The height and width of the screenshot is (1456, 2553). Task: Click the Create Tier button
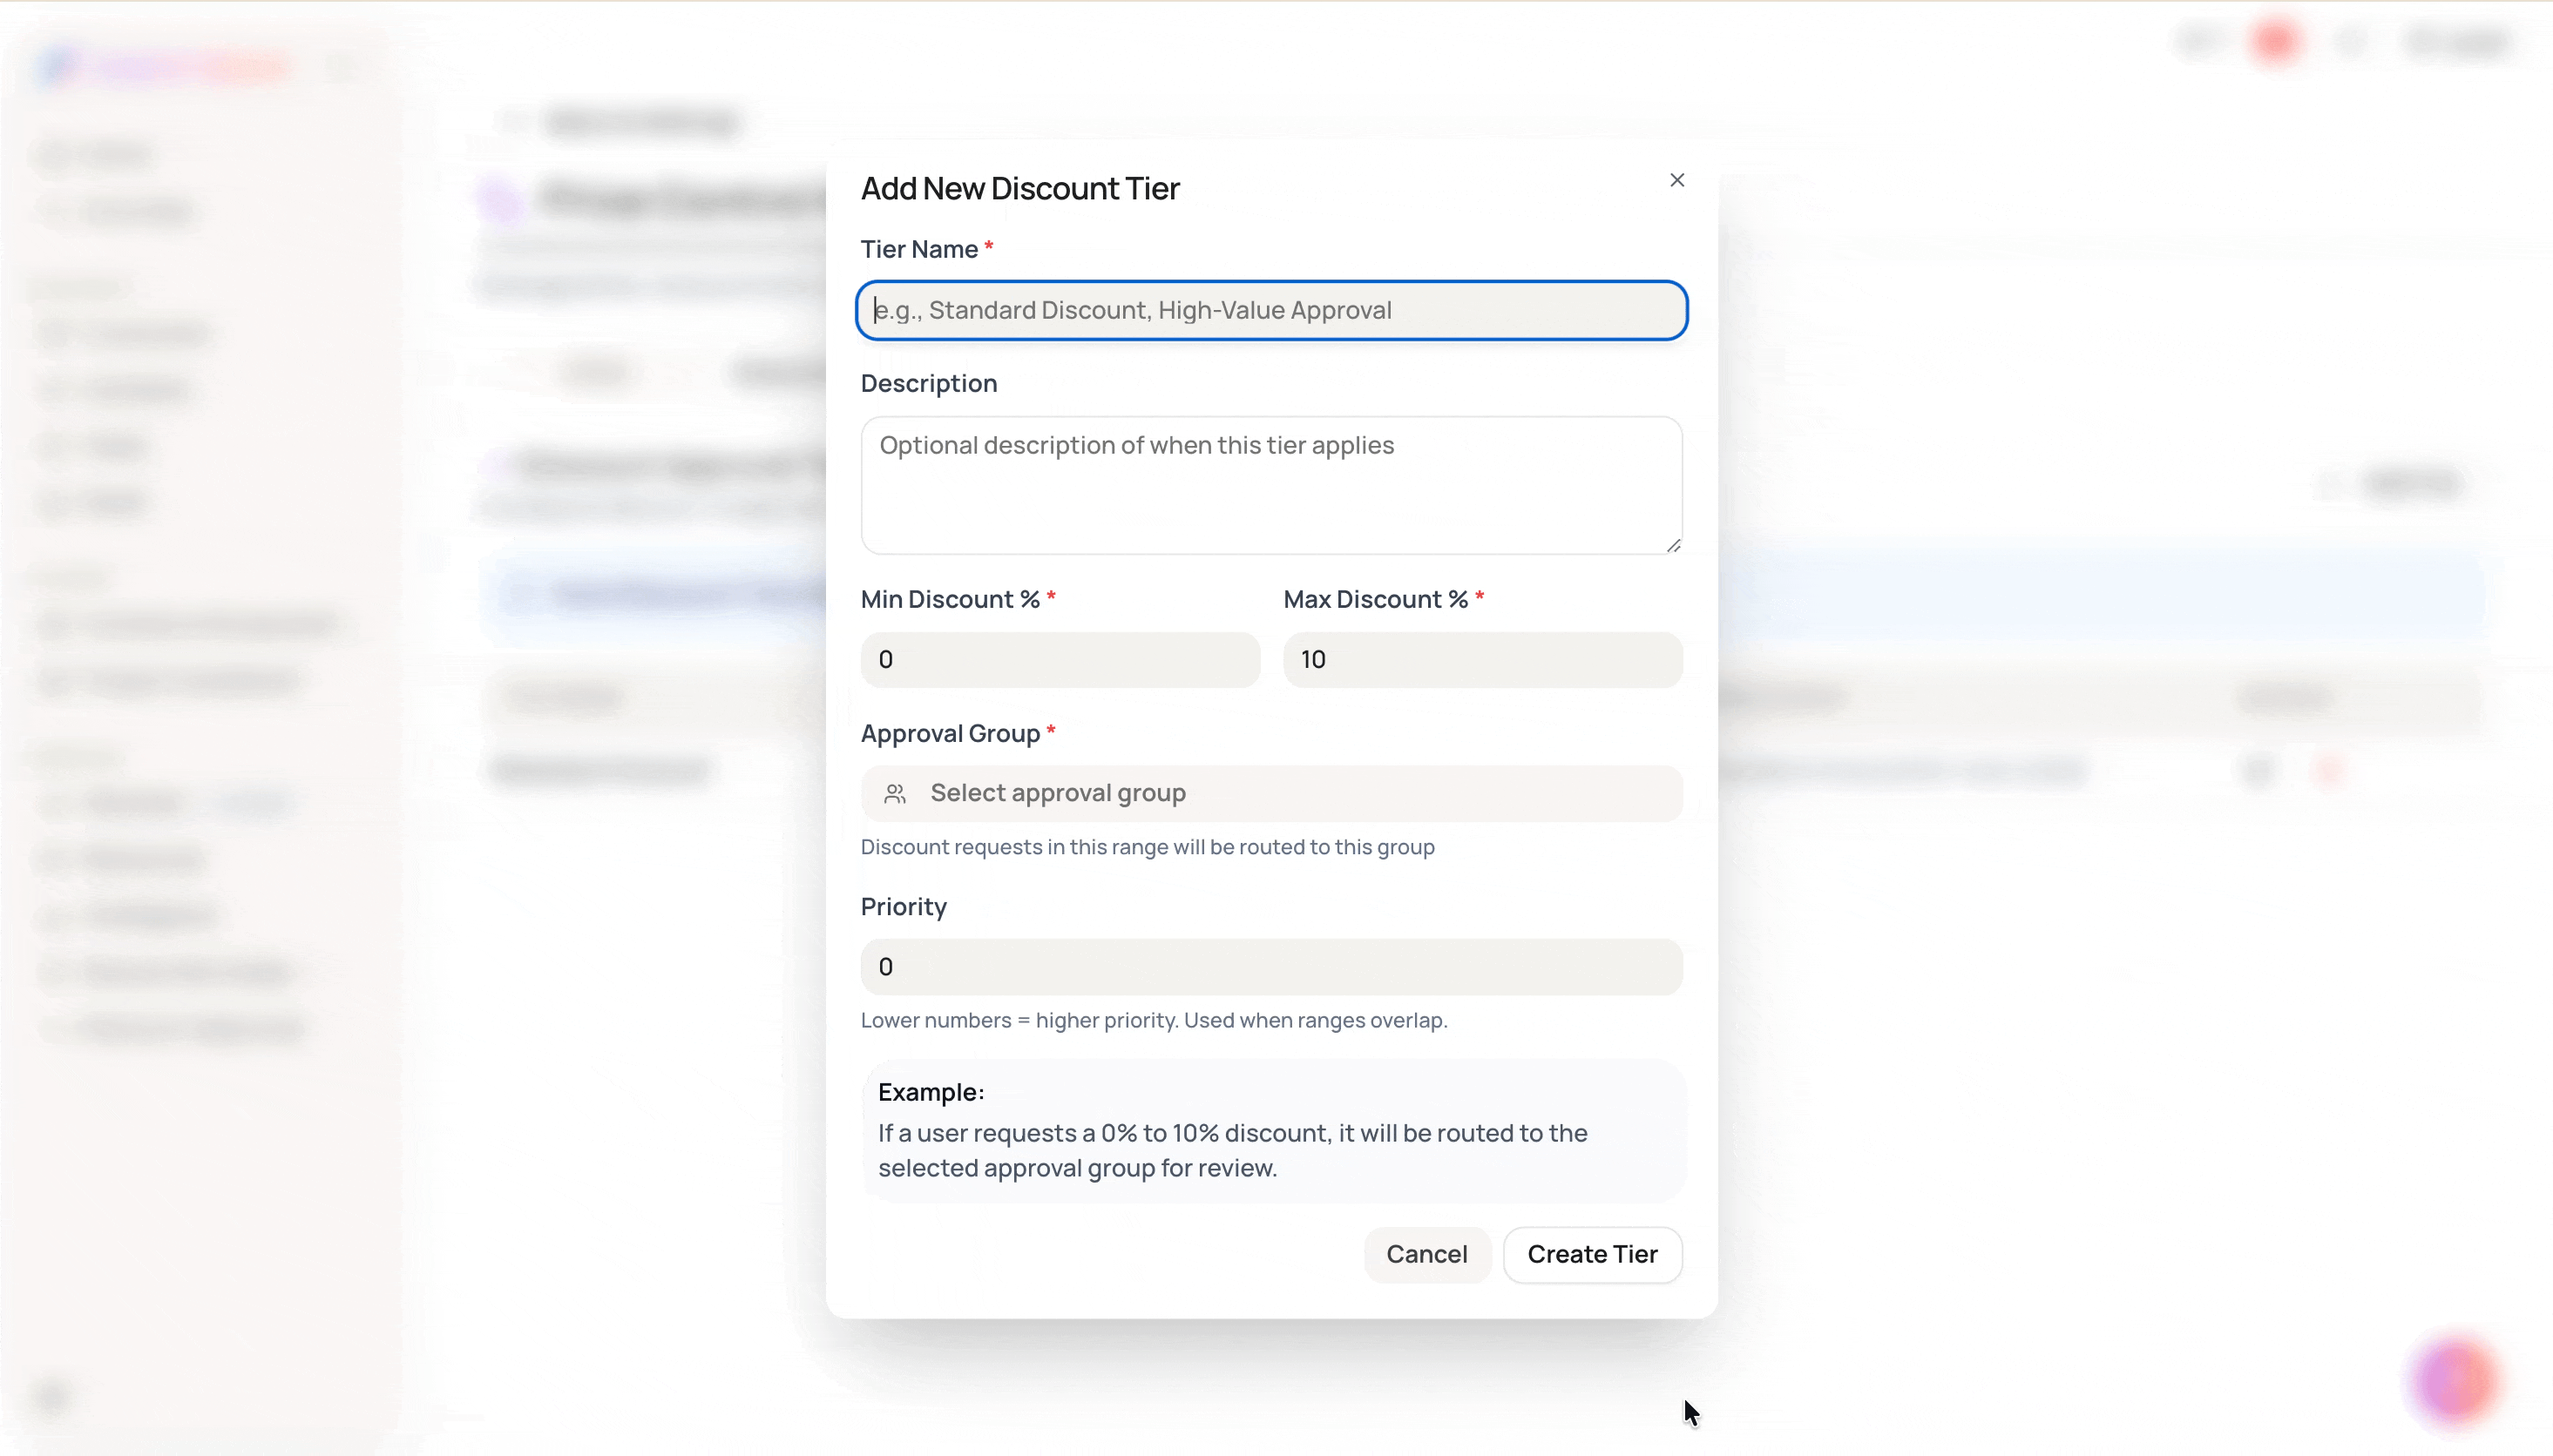[x=1593, y=1254]
